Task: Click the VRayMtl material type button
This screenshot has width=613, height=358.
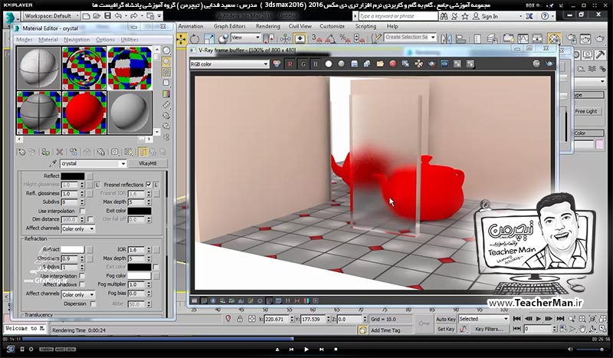Action: pyautogui.click(x=147, y=163)
